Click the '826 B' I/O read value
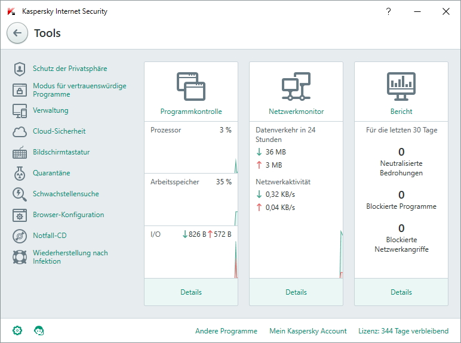Screen dimensions: 461x343 [x=197, y=234]
